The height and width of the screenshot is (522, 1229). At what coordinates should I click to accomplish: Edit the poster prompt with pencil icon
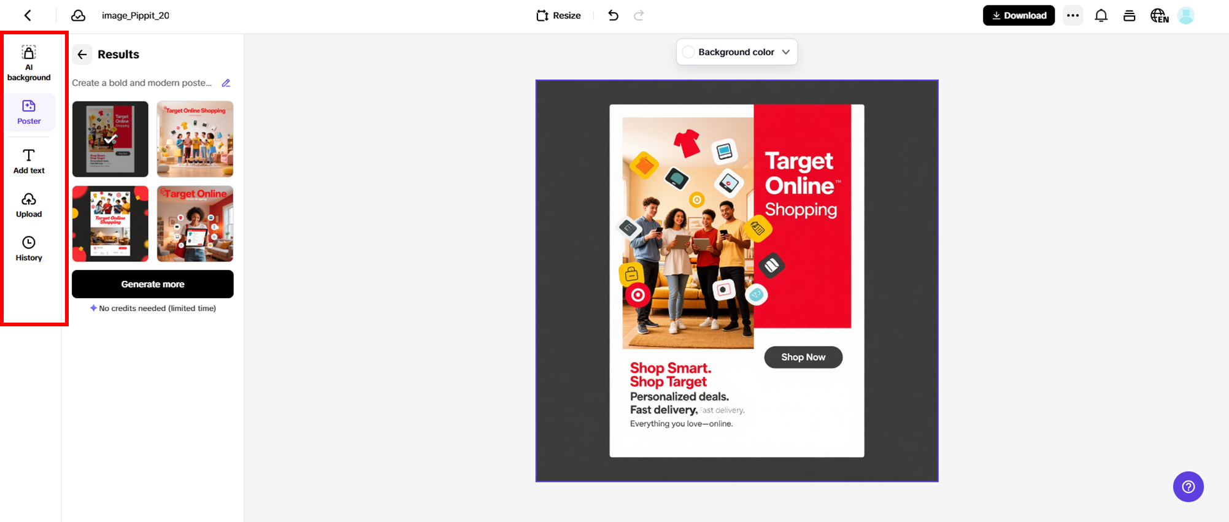coord(226,83)
